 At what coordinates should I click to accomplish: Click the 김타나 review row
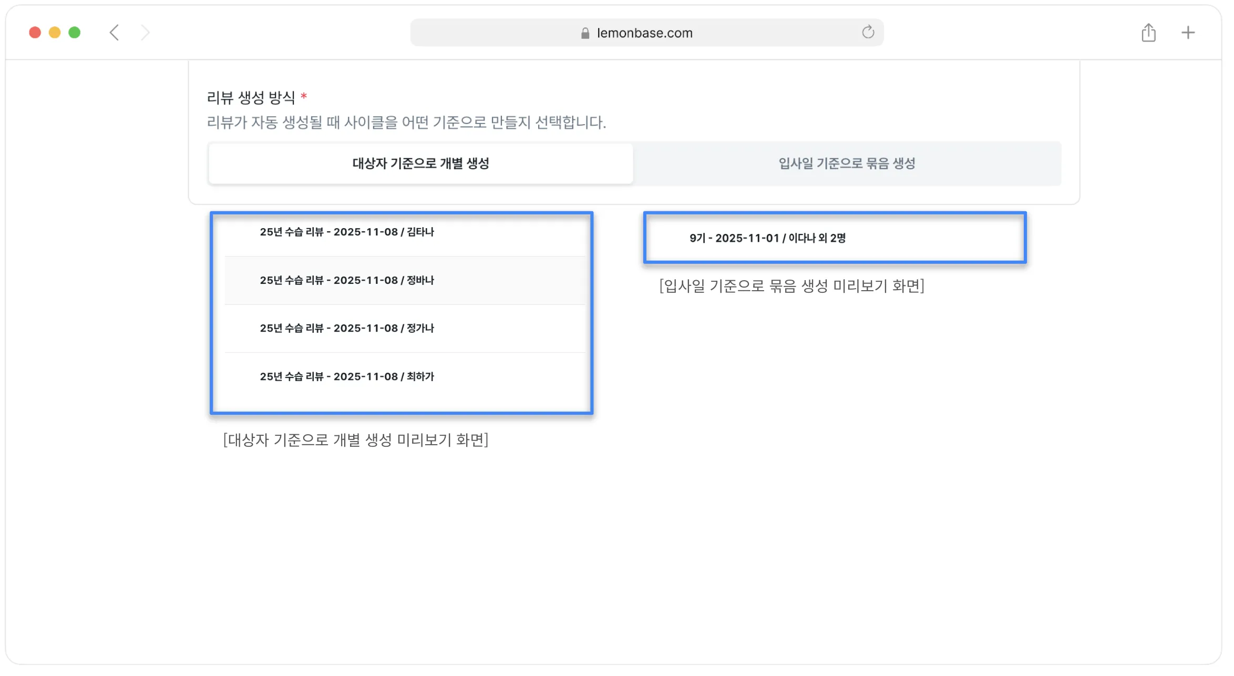click(405, 232)
